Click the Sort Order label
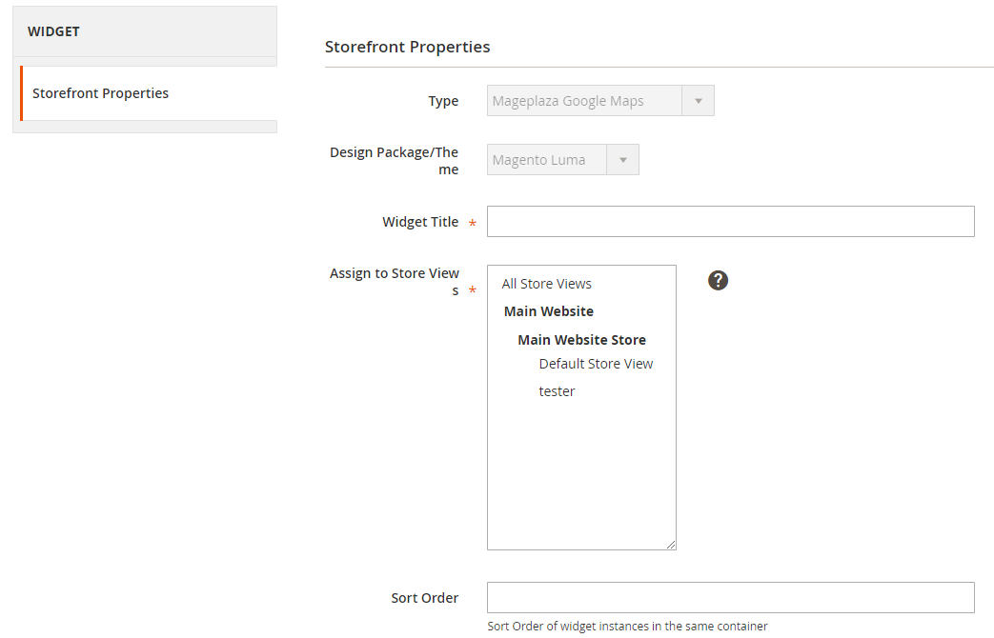 [x=425, y=598]
